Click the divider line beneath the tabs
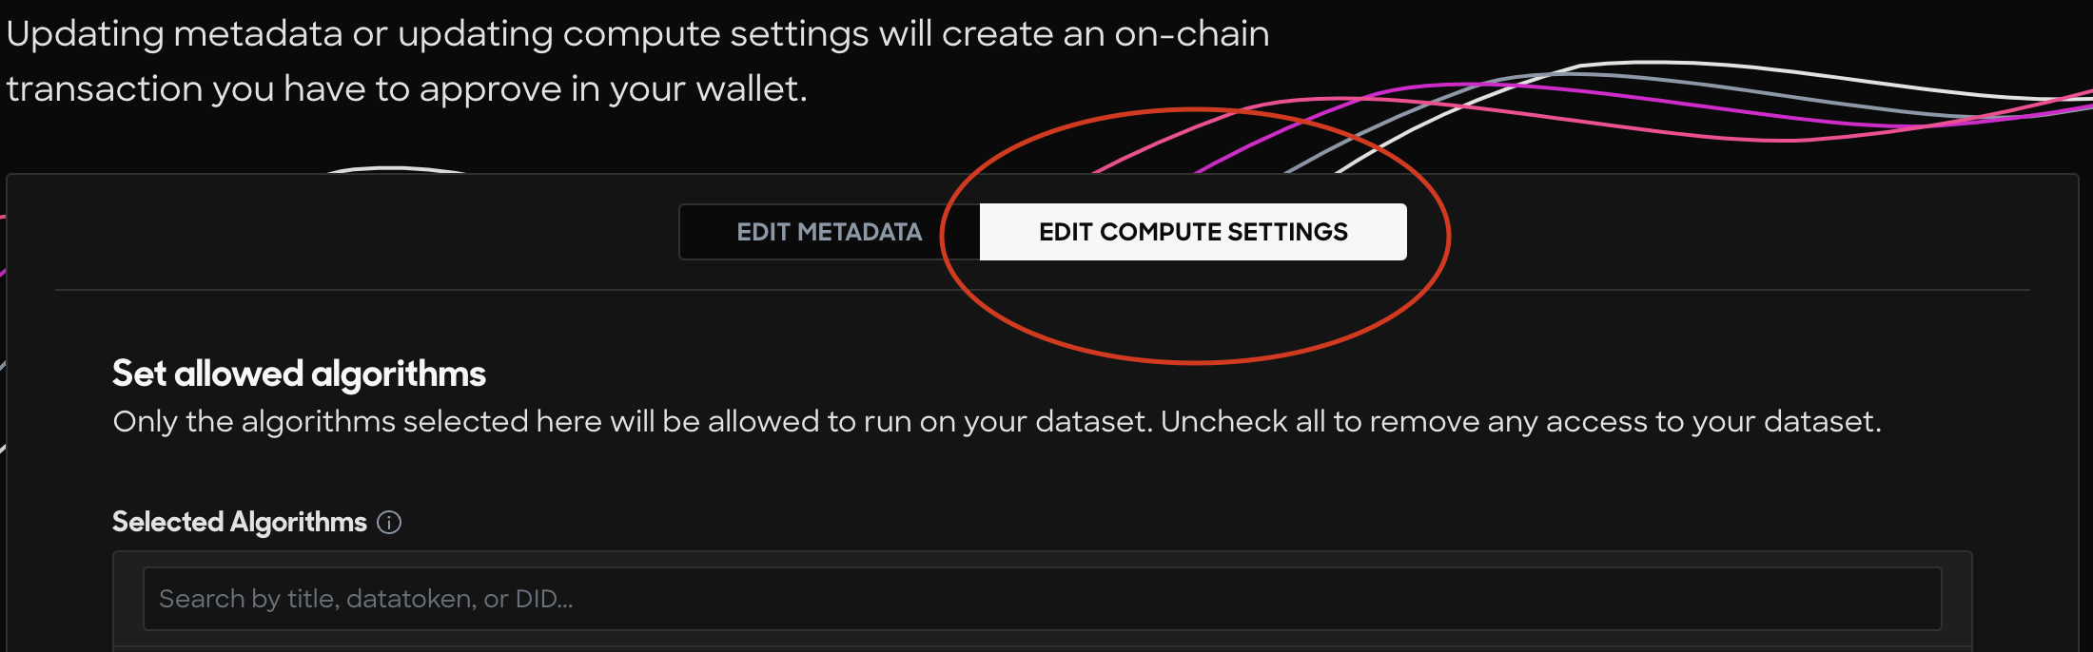Viewport: 2093px width, 652px height. point(1042,290)
